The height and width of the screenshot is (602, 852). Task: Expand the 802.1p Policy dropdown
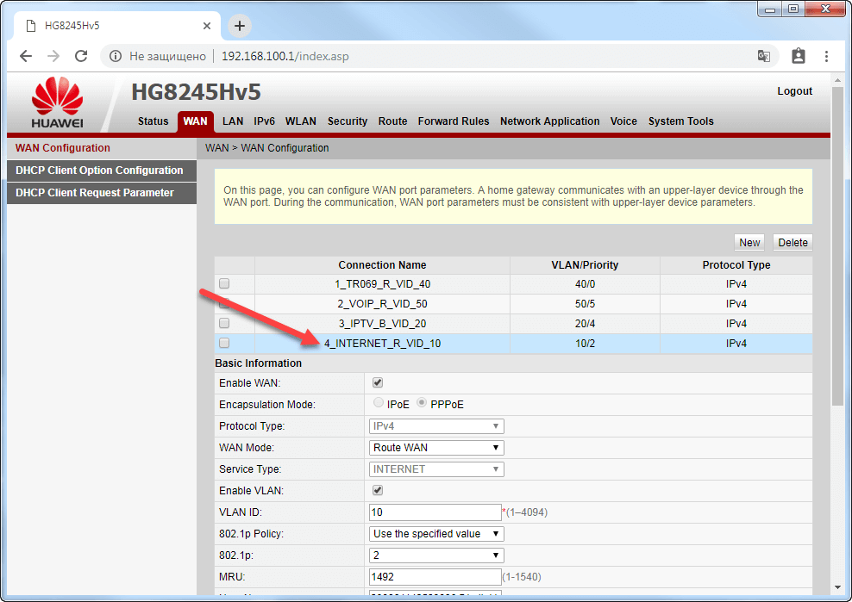(435, 534)
